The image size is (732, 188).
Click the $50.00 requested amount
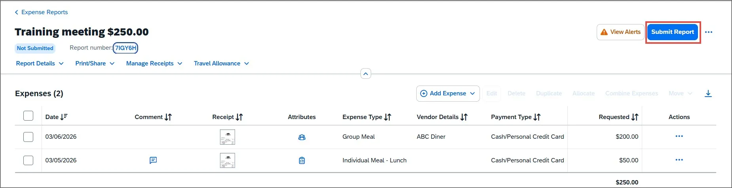coord(629,160)
